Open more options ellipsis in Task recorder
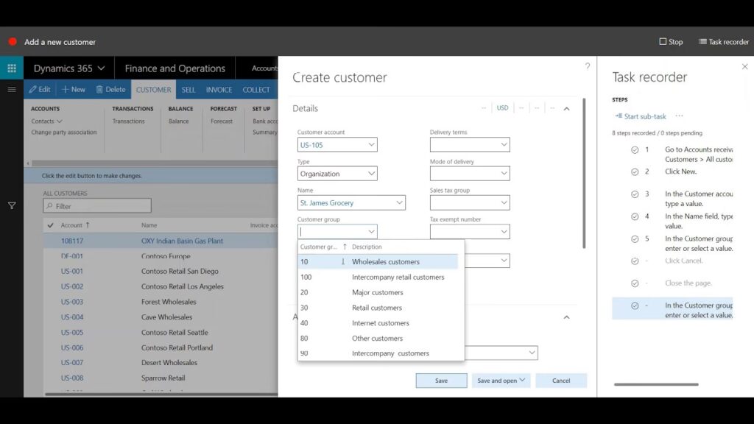Image resolution: width=754 pixels, height=424 pixels. click(679, 116)
